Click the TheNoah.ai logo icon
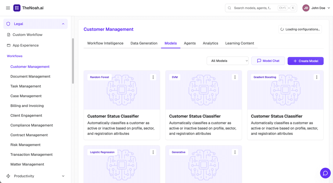This screenshot has width=333, height=183. click(x=17, y=8)
